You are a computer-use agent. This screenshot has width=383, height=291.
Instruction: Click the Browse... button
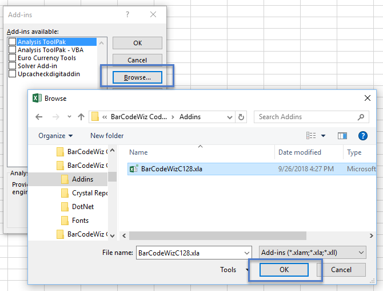point(137,77)
